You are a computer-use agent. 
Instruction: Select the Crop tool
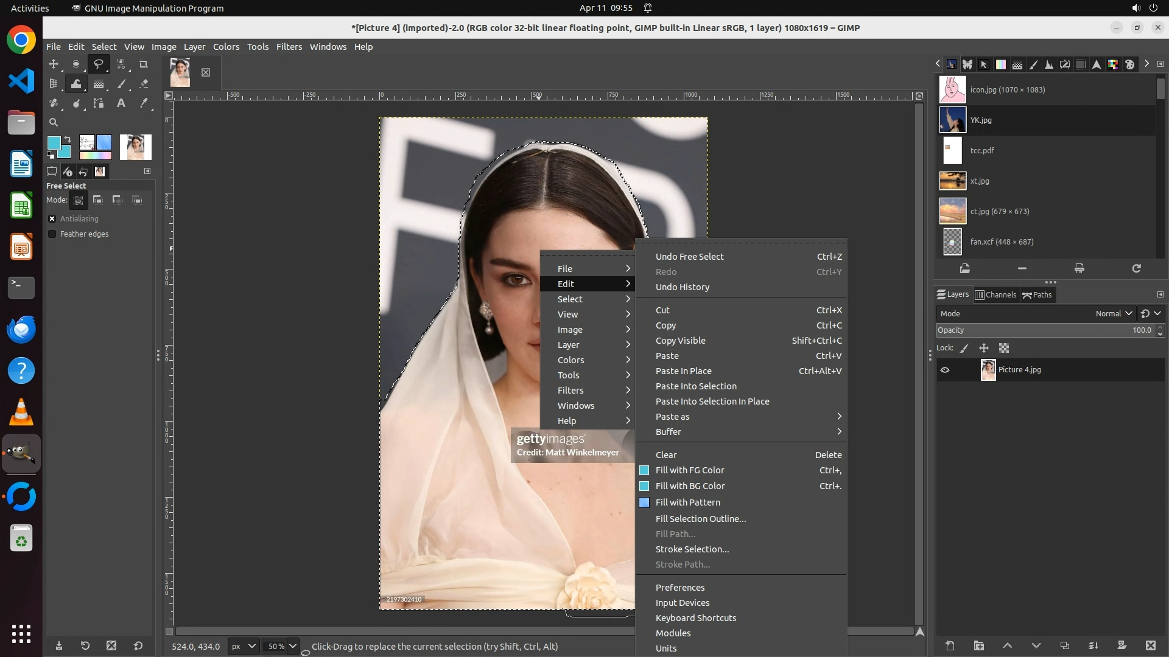144,64
